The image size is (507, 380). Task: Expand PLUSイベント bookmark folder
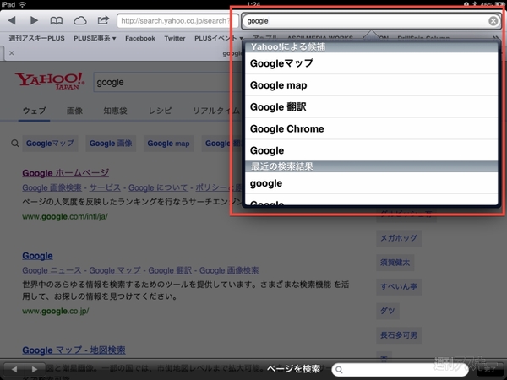pos(219,38)
